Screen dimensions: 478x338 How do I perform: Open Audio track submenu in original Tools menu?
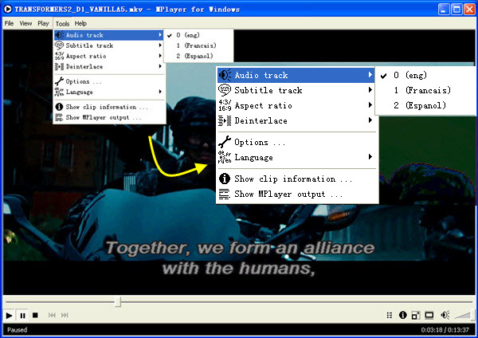point(109,35)
